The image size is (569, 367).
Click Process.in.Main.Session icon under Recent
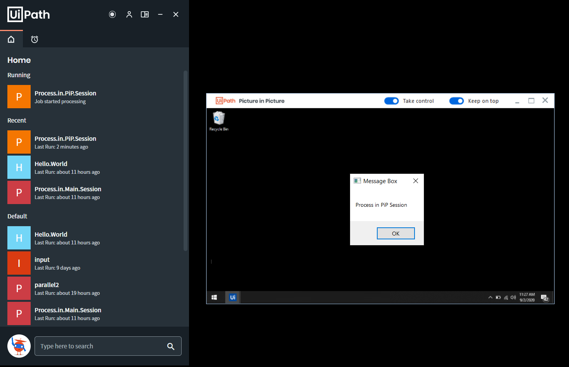tap(19, 192)
